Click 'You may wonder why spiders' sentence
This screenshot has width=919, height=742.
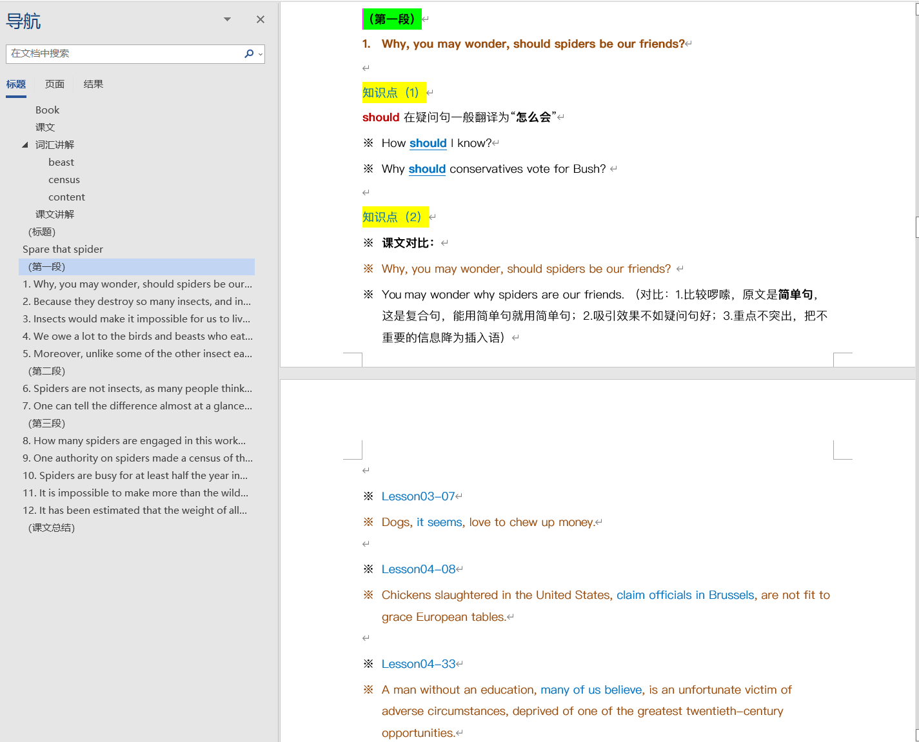tap(503, 295)
